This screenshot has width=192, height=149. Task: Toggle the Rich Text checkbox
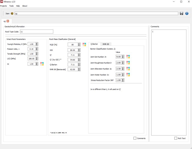(175, 138)
